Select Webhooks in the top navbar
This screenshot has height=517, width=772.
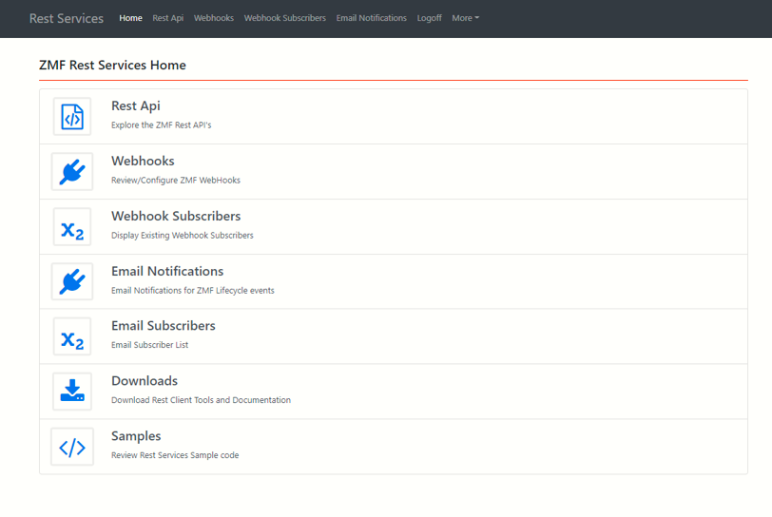(214, 18)
